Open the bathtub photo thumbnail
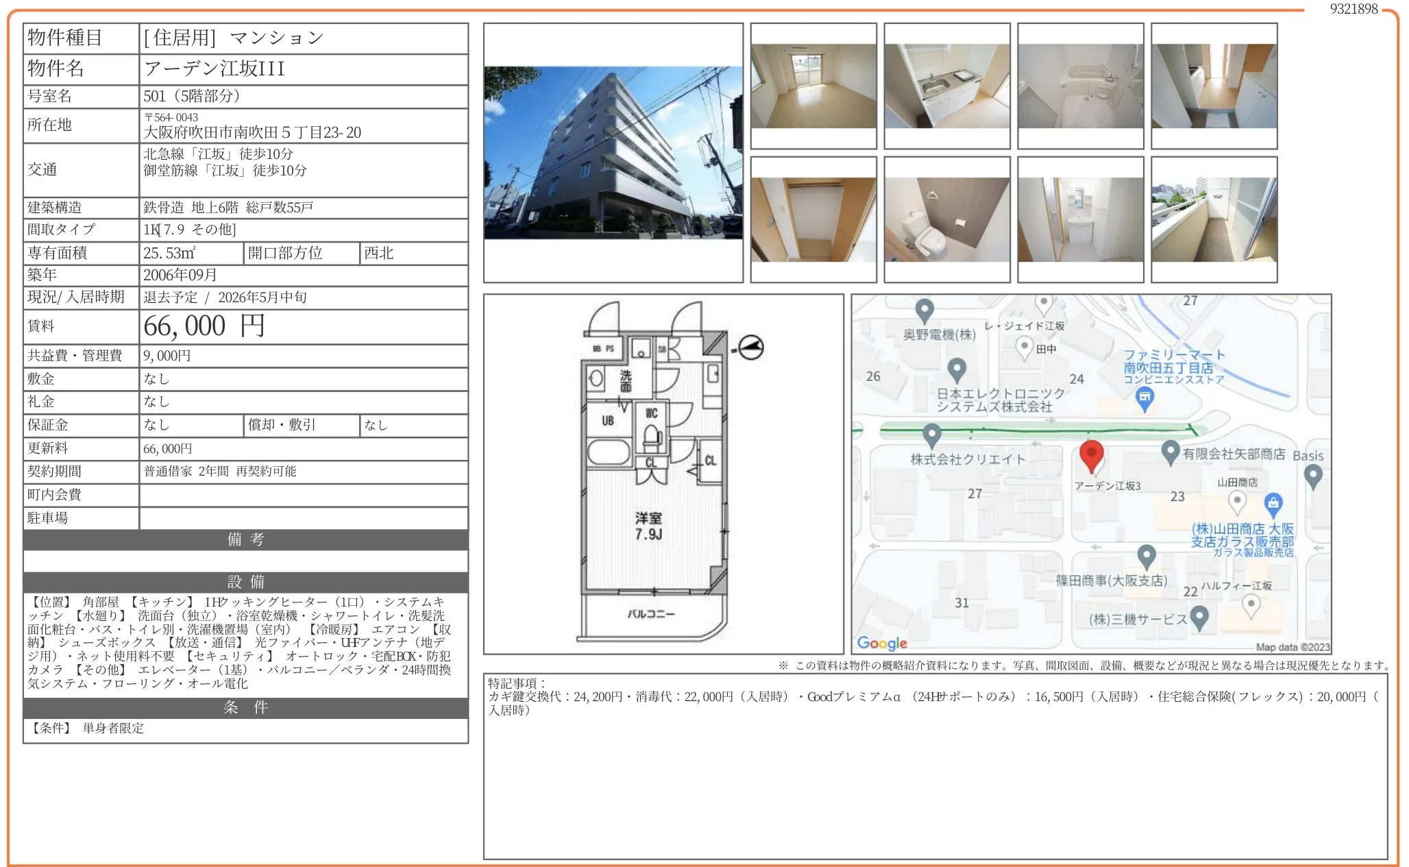This screenshot has width=1409, height=867. [x=1080, y=86]
